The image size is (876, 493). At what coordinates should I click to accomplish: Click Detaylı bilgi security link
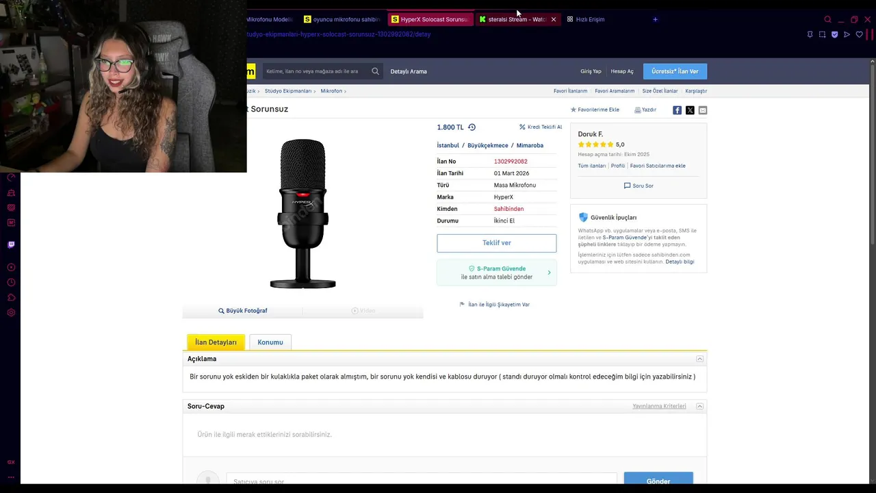coord(680,262)
